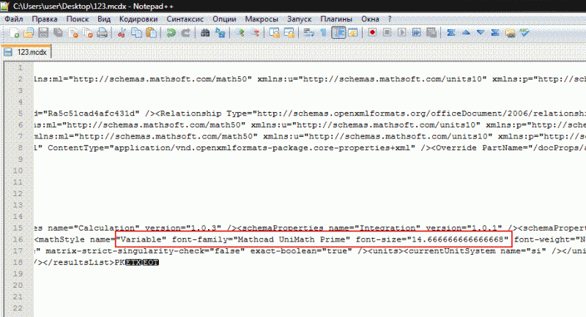
Task: Cut selection with the scissors icon
Action: (x=122, y=33)
